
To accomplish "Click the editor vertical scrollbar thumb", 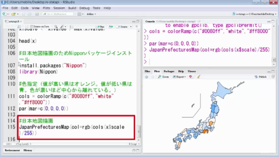I will click(x=139, y=131).
